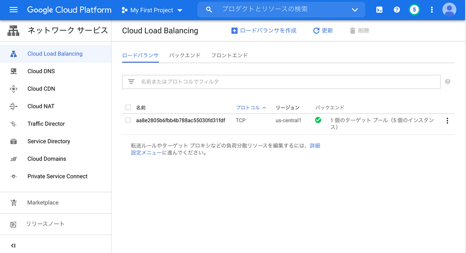Click the Cloud Load Balancing page title
This screenshot has width=466, height=253.
pos(160,31)
